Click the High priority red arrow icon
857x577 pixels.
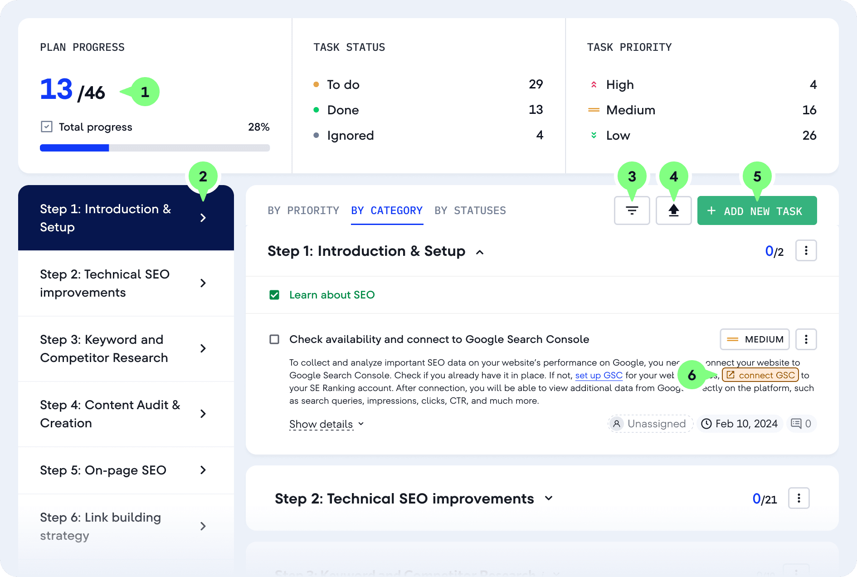coord(594,85)
